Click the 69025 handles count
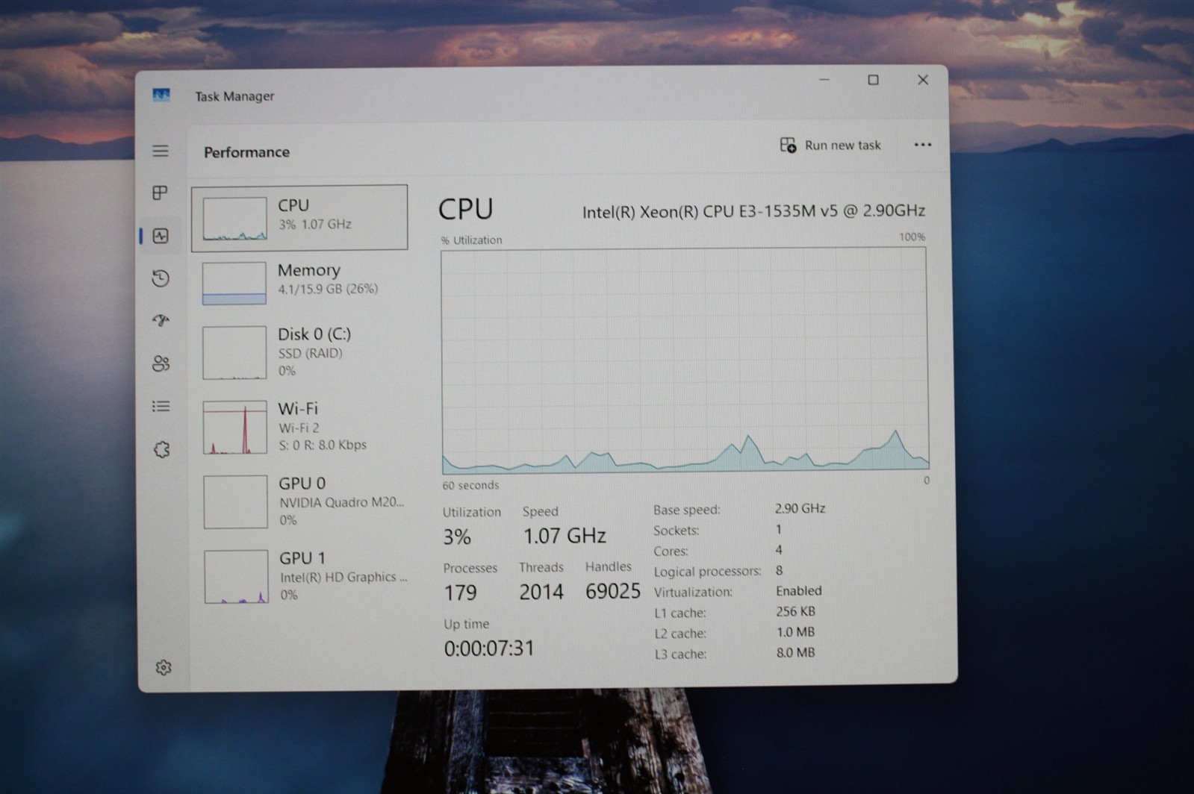This screenshot has width=1194, height=794. point(613,591)
